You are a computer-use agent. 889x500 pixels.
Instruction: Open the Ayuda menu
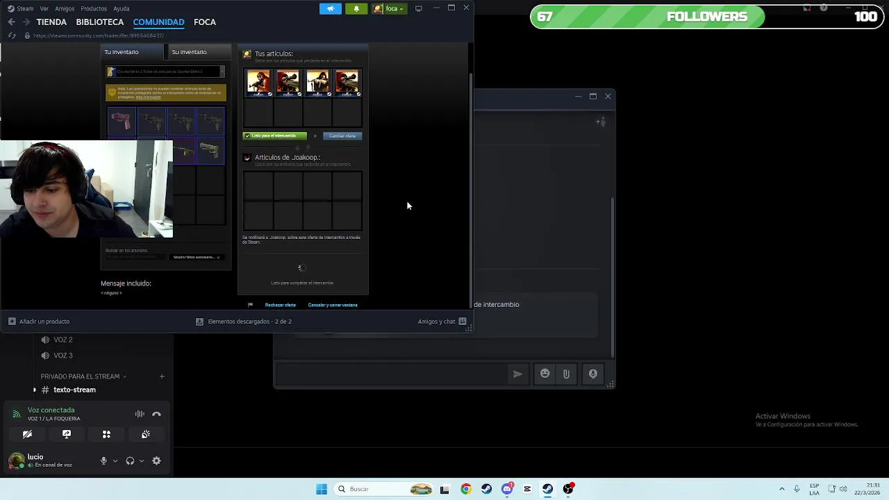121,8
